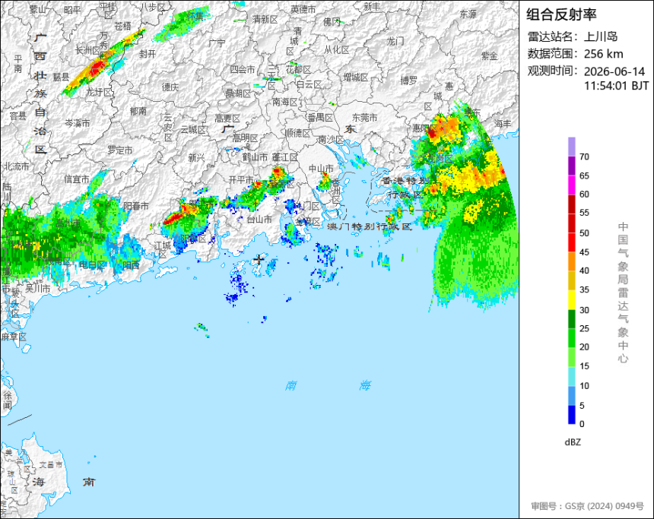Screen dimensions: 654x519
Task: Click the 文昌市 map label on Hainan
Action: pyautogui.click(x=50, y=464)
